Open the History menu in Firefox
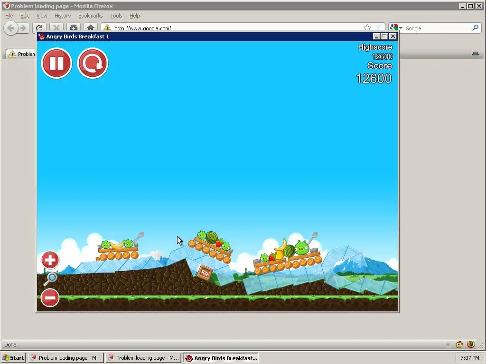 tap(63, 16)
